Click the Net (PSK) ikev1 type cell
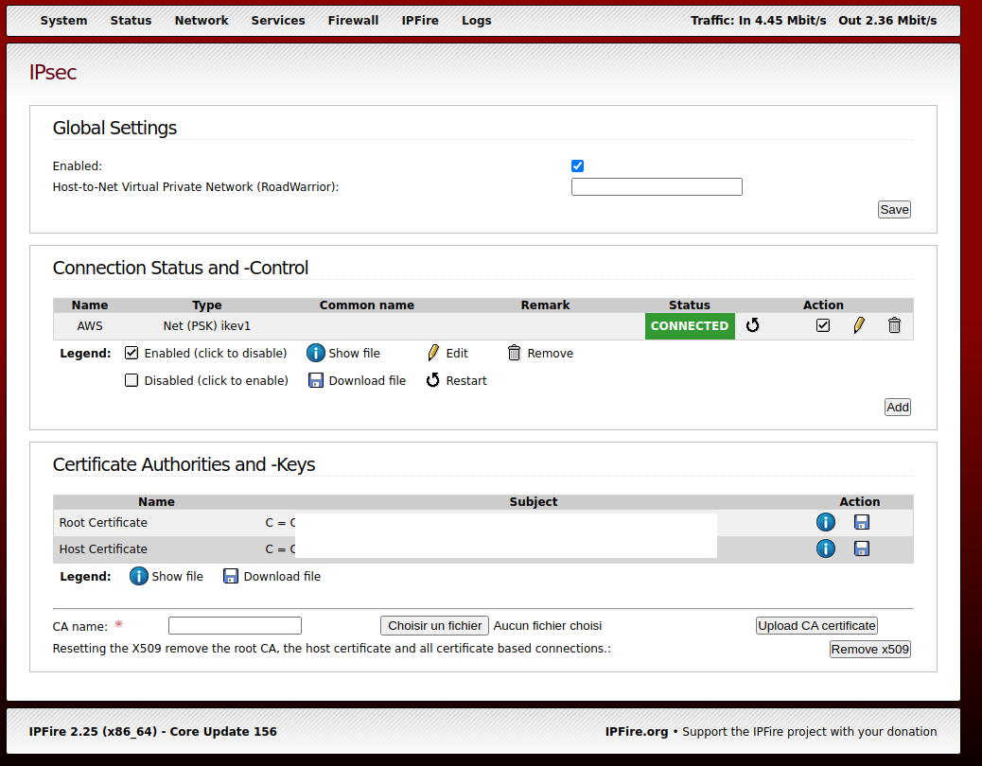Screen dimensions: 982x766 coord(206,326)
